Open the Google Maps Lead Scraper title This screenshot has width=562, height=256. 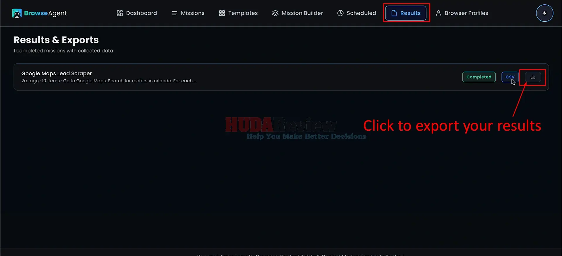(57, 74)
